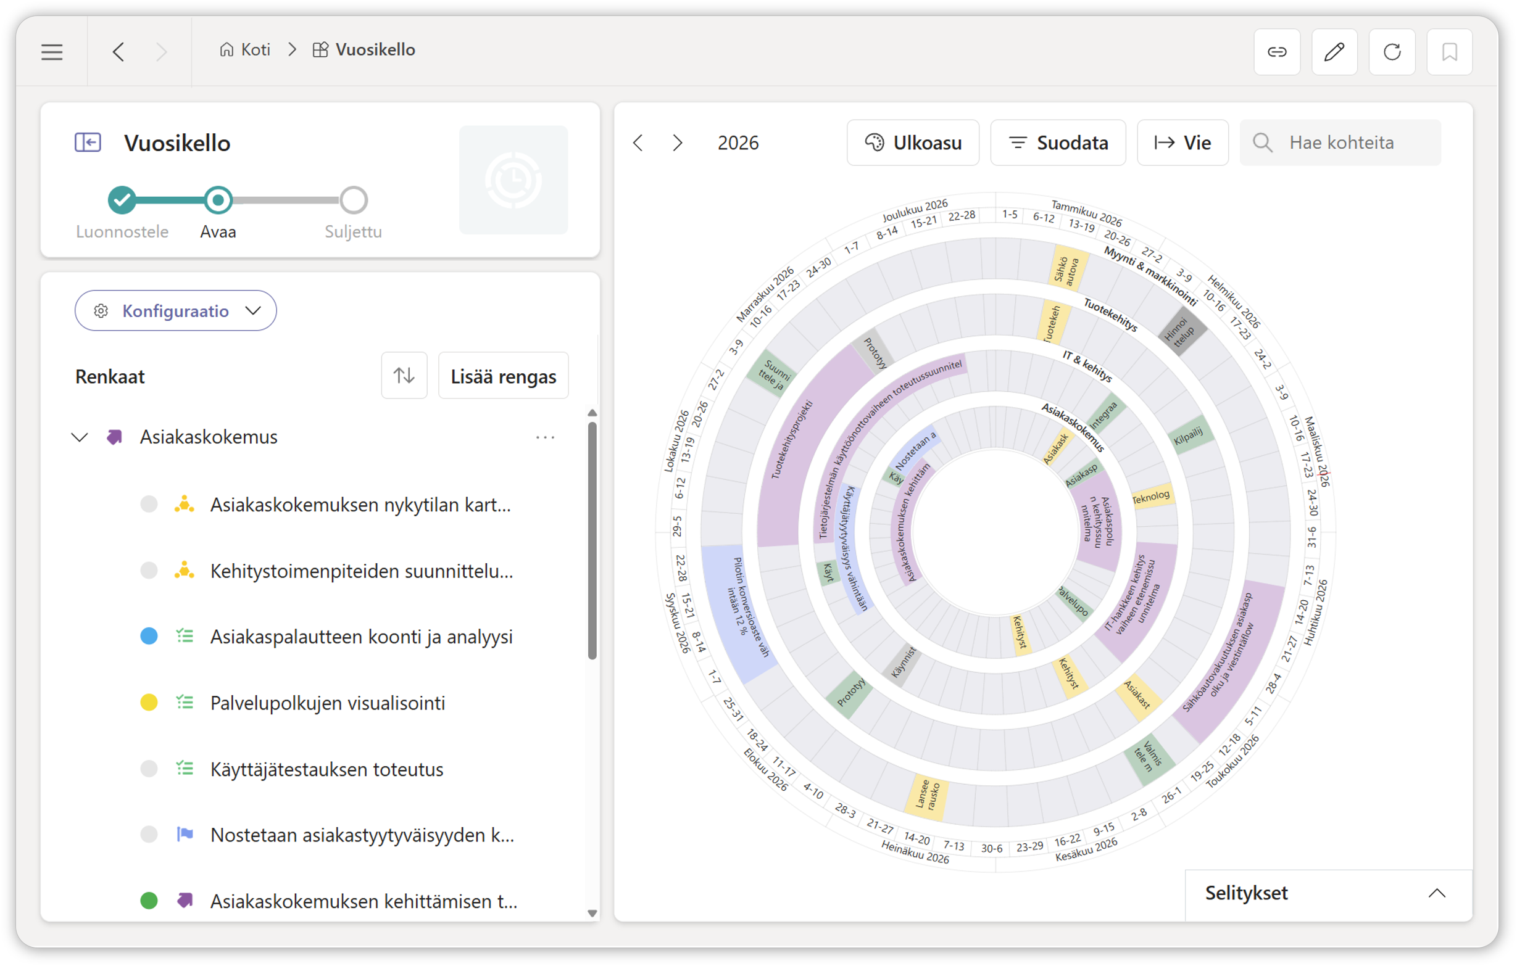This screenshot has width=1517, height=966.
Task: Open the hamburger navigation menu
Action: click(x=52, y=52)
